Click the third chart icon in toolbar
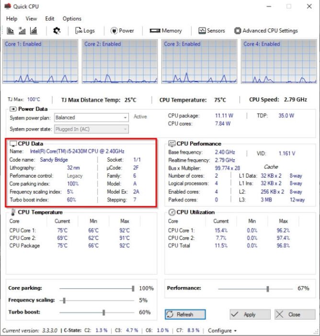Viewport: 320px width, 336px height. click(34, 31)
